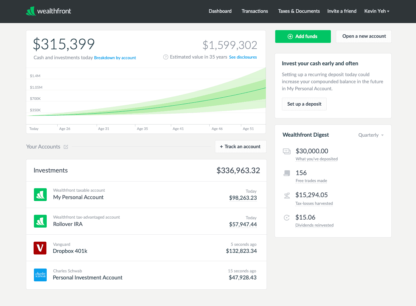This screenshot has width=416, height=306.
Task: Open the Dropbox 401k account row
Action: [x=146, y=248]
